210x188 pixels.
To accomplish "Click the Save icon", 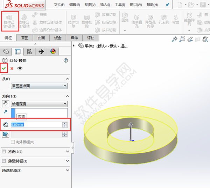I will [203, 5].
